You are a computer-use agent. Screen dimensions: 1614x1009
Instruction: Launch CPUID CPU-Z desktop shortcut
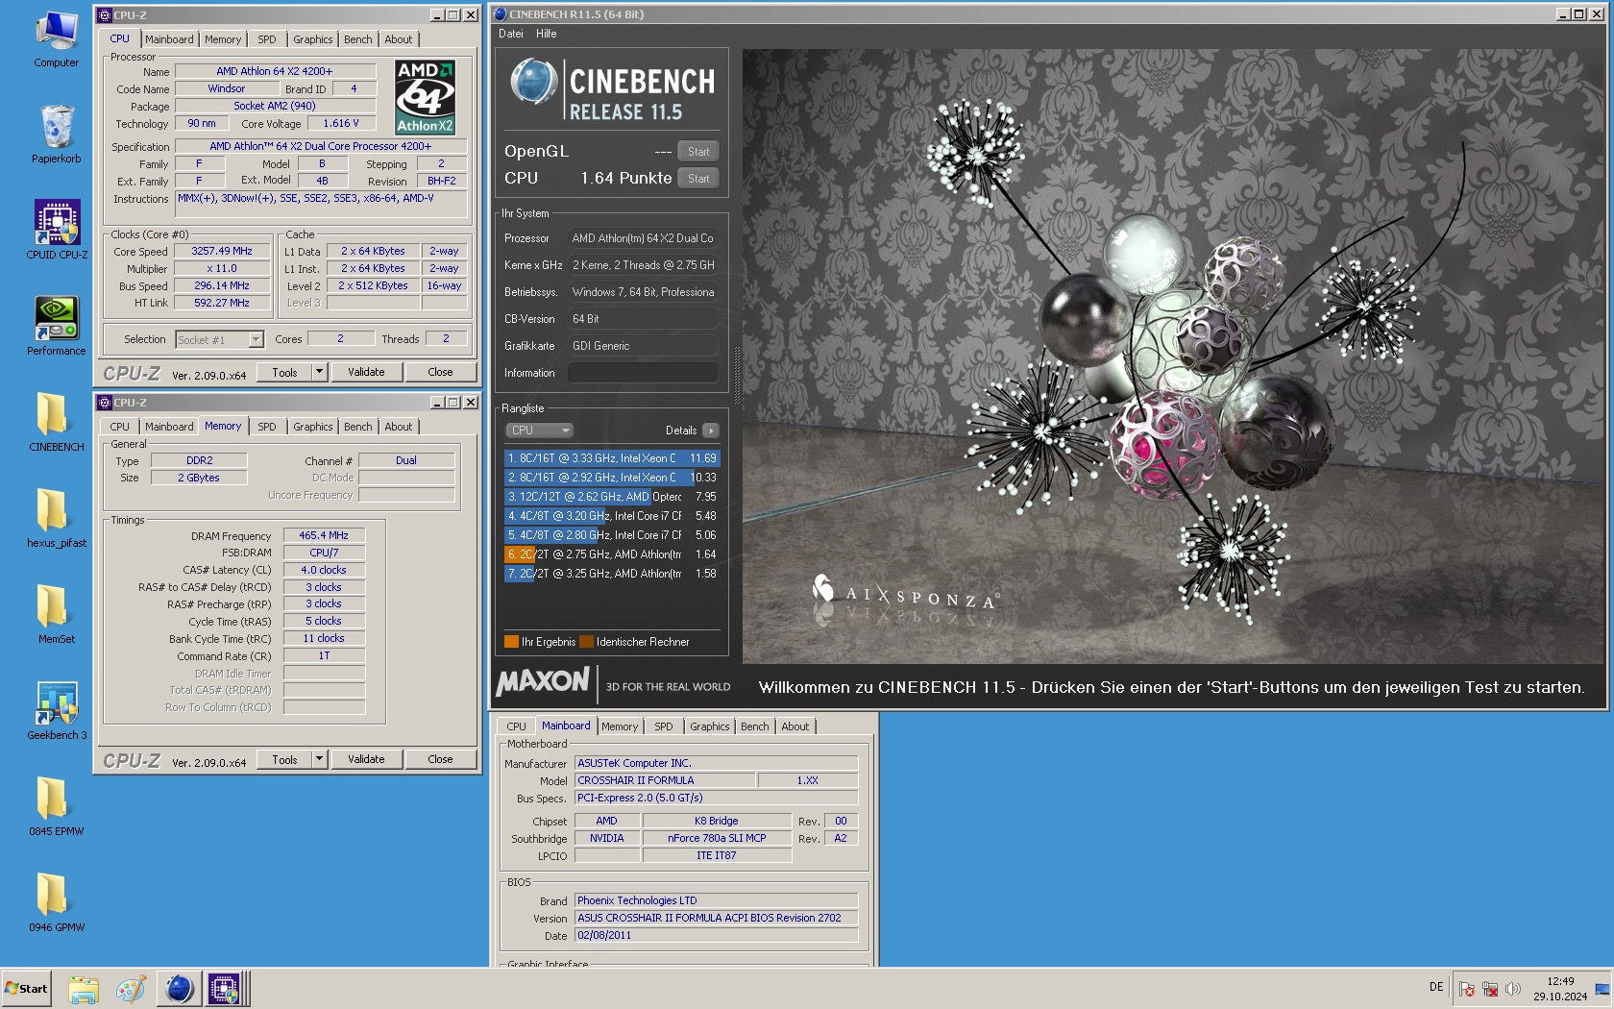click(57, 231)
